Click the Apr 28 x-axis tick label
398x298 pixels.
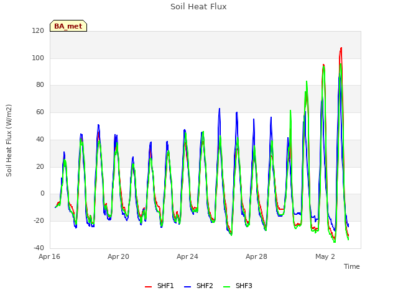tap(256, 256)
